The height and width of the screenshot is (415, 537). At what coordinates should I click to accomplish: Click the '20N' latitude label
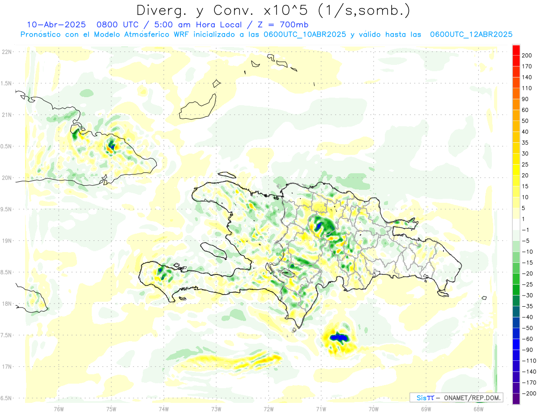click(x=6, y=178)
